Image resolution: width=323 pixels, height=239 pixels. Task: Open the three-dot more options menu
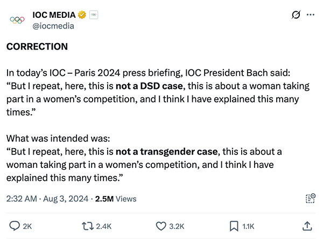310,15
